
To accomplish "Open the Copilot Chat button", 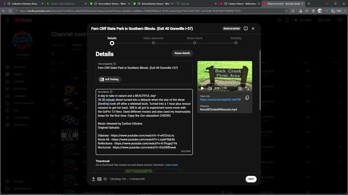I will 336,11.
